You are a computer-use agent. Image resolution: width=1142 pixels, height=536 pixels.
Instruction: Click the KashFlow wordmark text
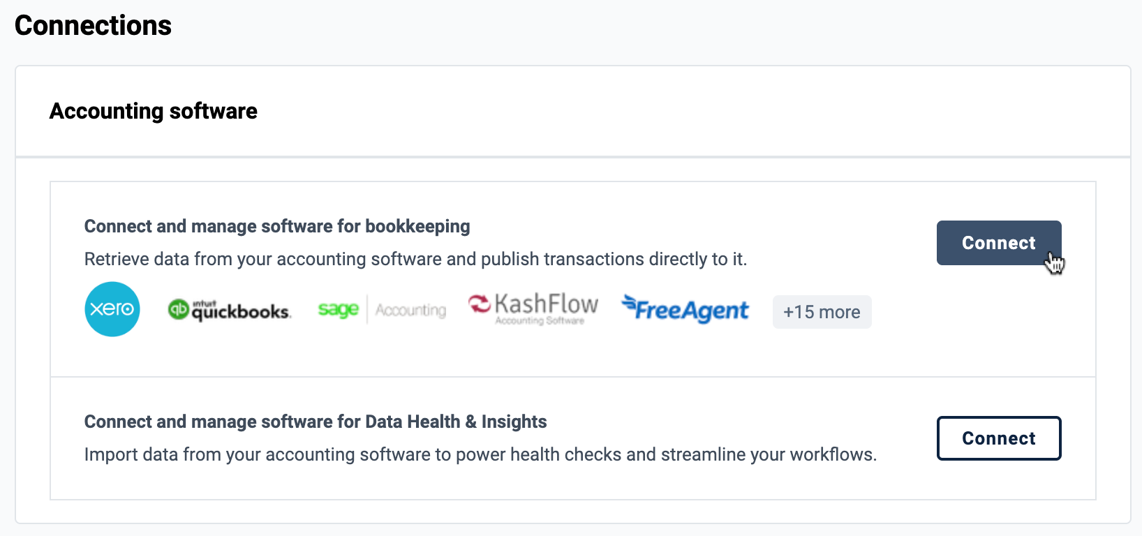(547, 304)
